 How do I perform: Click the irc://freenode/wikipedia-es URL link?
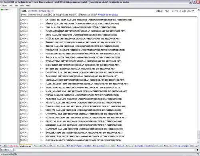(41, 11)
